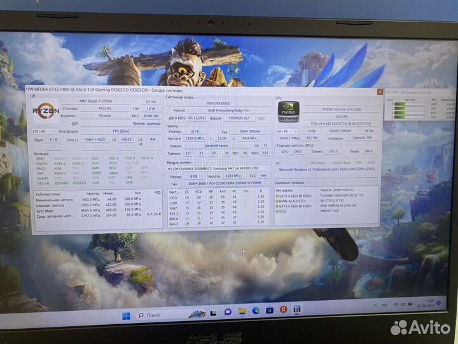The height and width of the screenshot is (344, 458).
Task: Click the ASUS FX505DD motherboard field
Action: [x=218, y=103]
